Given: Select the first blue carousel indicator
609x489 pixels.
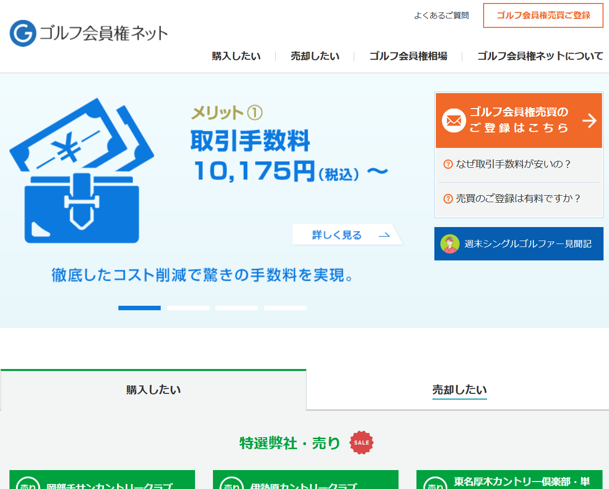Looking at the screenshot, I should coord(139,308).
